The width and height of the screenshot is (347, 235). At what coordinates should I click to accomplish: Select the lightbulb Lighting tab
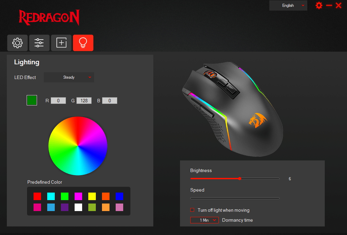click(x=83, y=43)
